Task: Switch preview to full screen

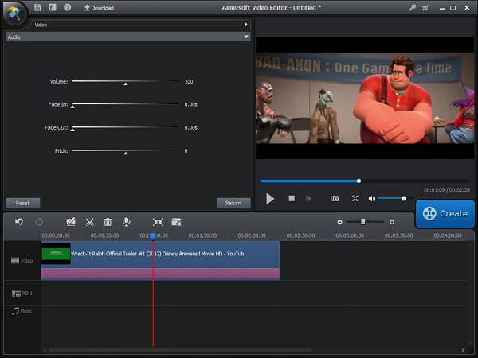Action: (355, 199)
